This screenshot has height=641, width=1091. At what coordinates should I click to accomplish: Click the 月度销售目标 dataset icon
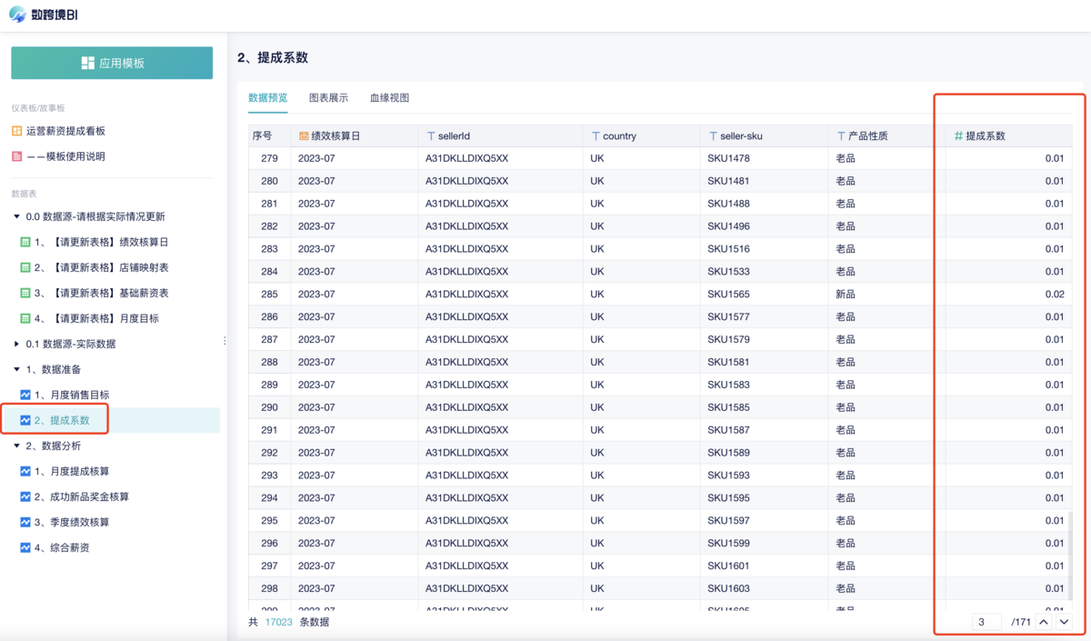pos(25,395)
